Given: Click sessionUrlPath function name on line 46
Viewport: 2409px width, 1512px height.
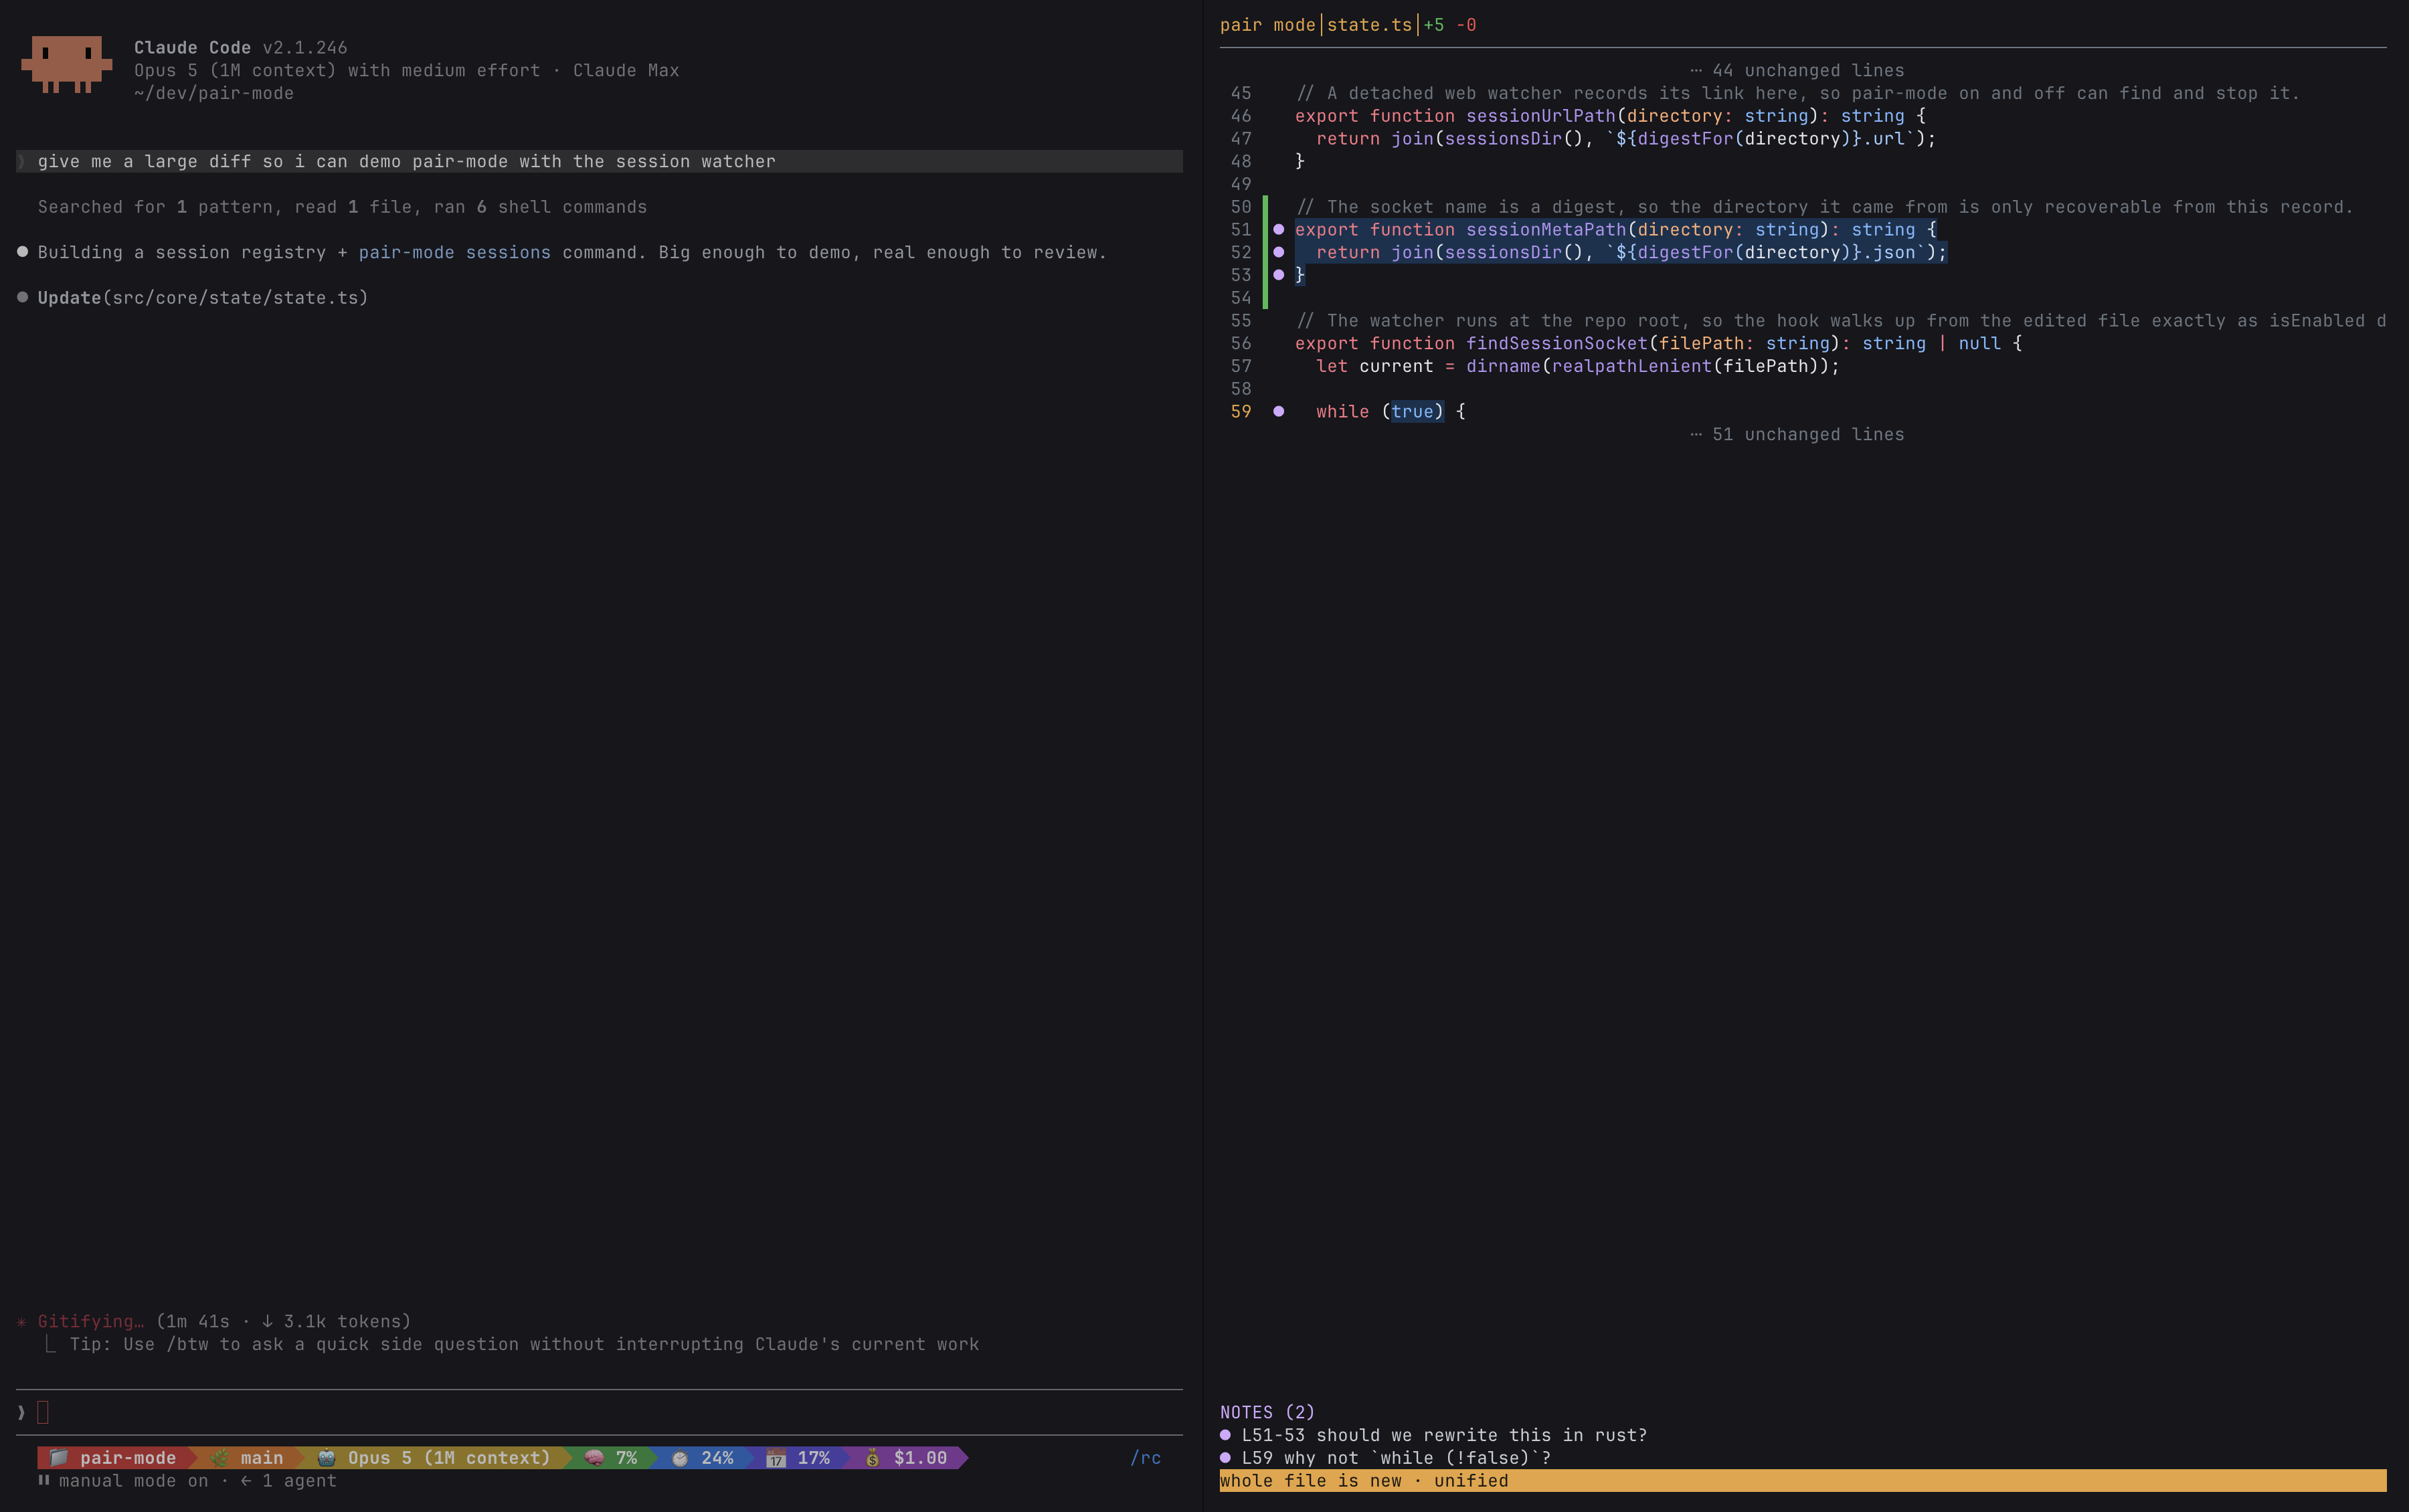Looking at the screenshot, I should pyautogui.click(x=1540, y=116).
